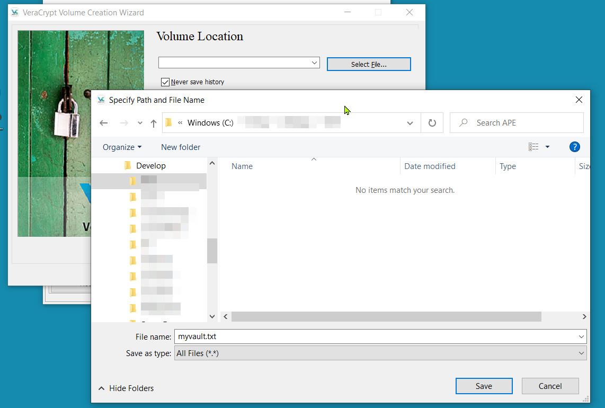
Task: Go up one folder level
Action: pyautogui.click(x=154, y=123)
